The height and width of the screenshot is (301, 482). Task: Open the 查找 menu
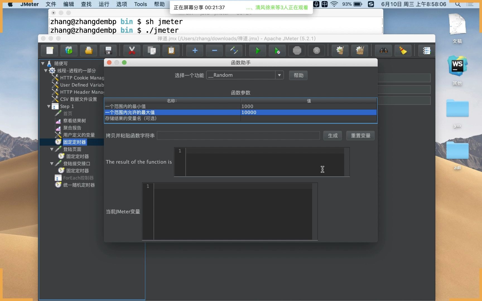click(x=86, y=4)
